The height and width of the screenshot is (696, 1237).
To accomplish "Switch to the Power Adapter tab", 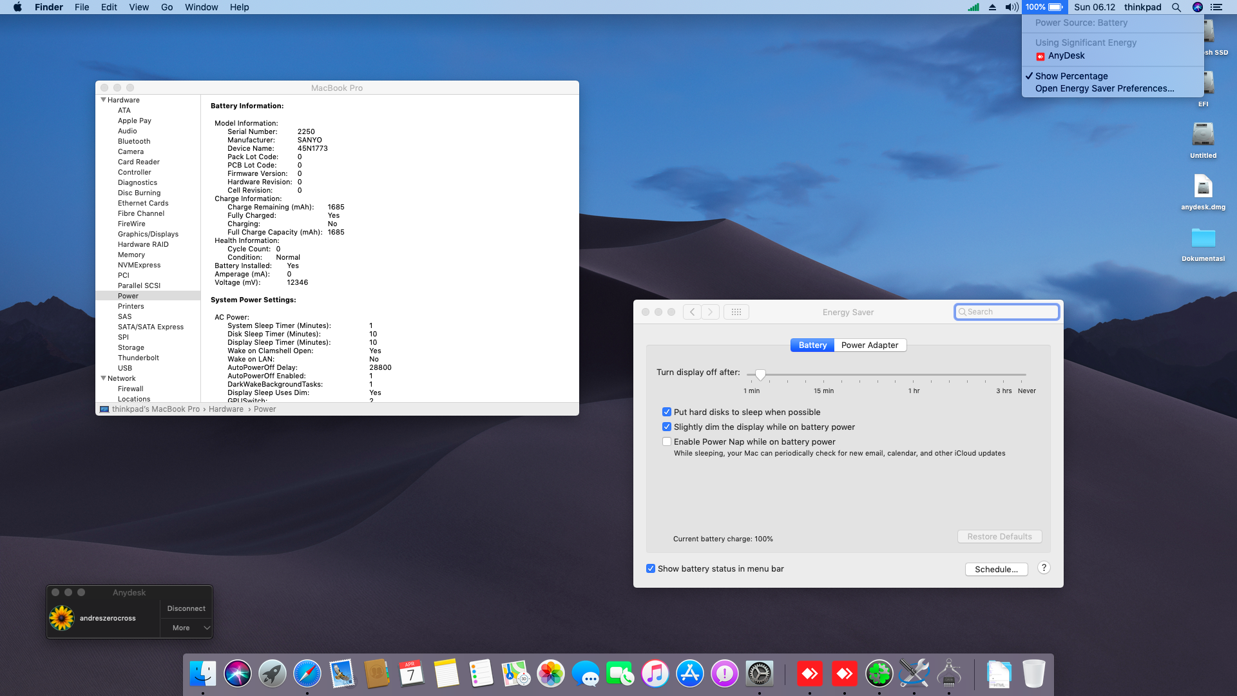I will [x=869, y=345].
